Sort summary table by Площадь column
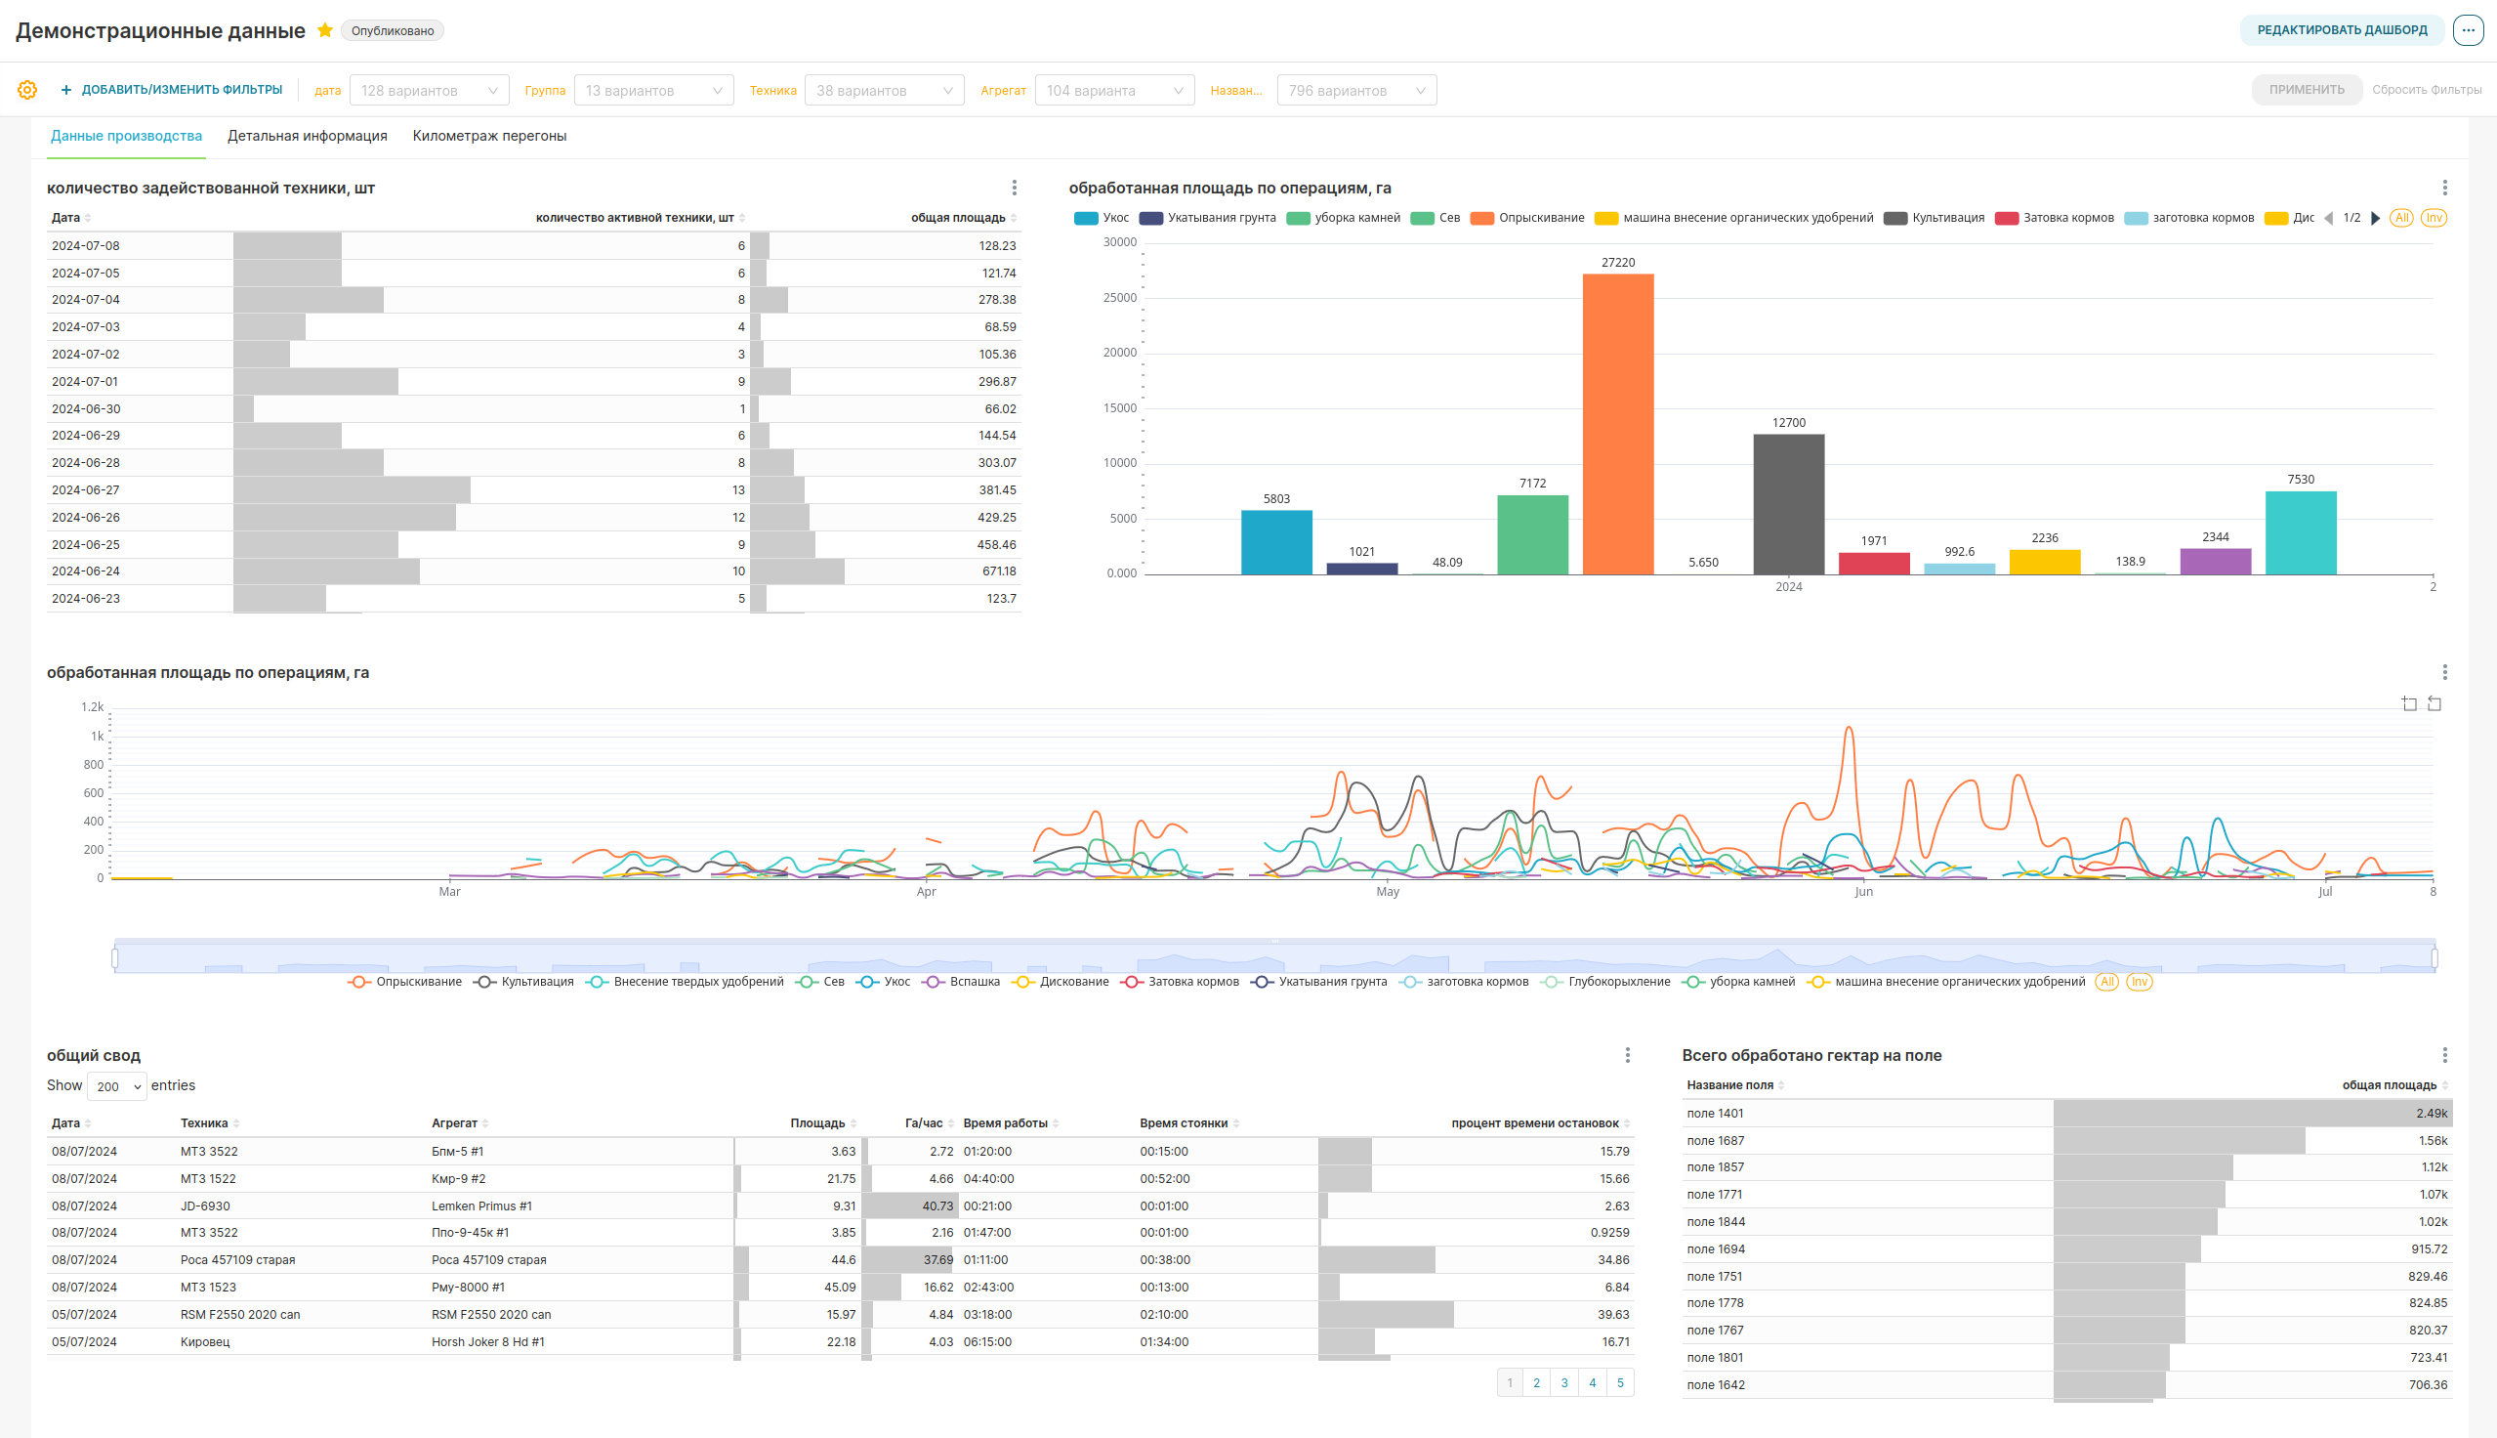 coord(823,1124)
